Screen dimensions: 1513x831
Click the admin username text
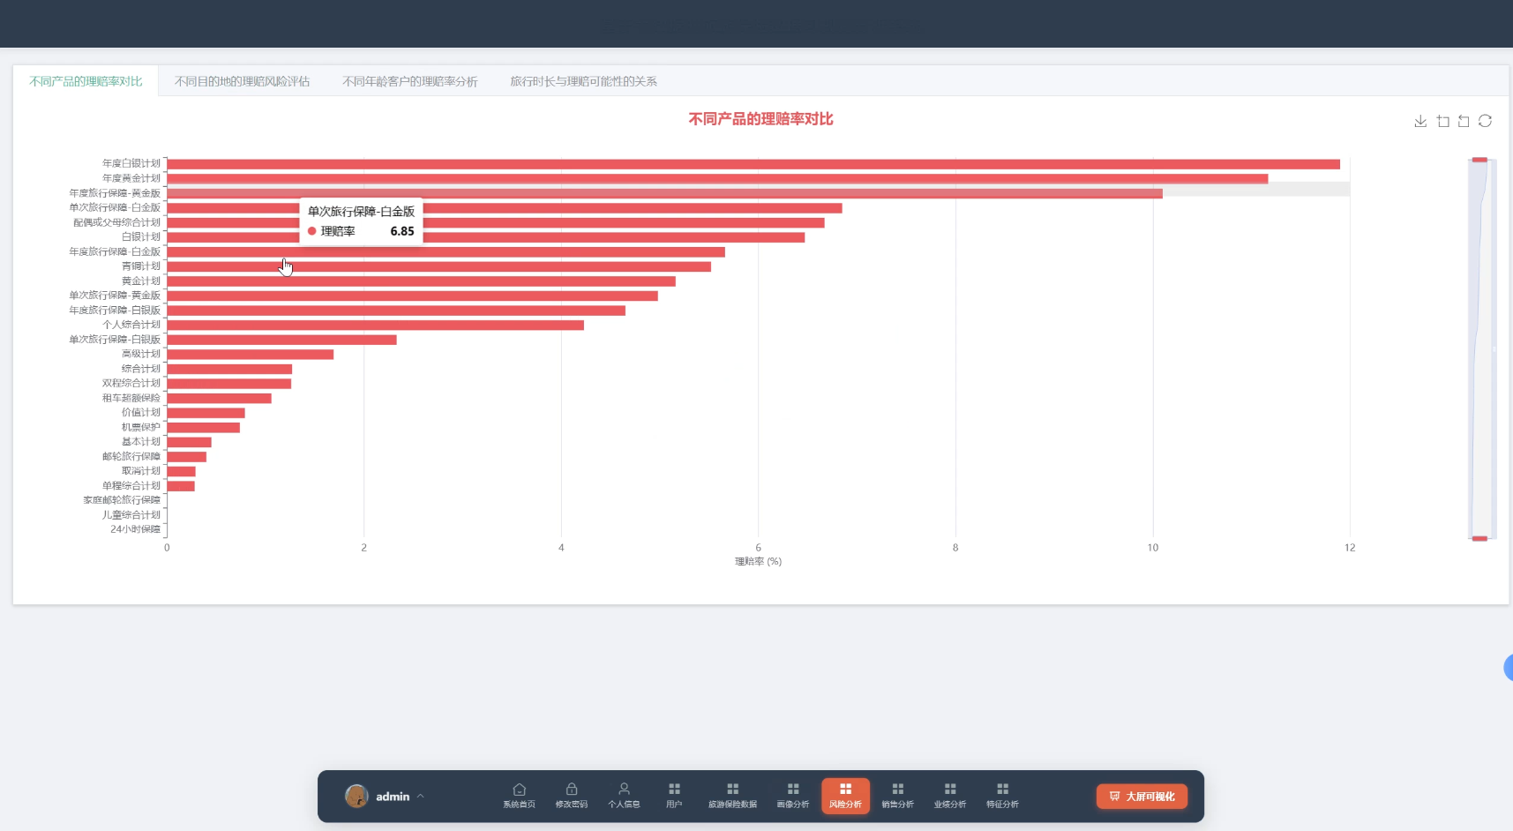pyautogui.click(x=393, y=797)
